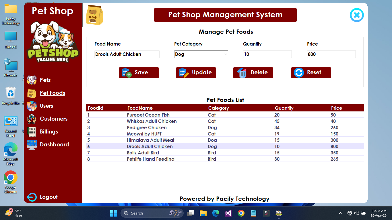Click the PetShop logo image

(53, 42)
